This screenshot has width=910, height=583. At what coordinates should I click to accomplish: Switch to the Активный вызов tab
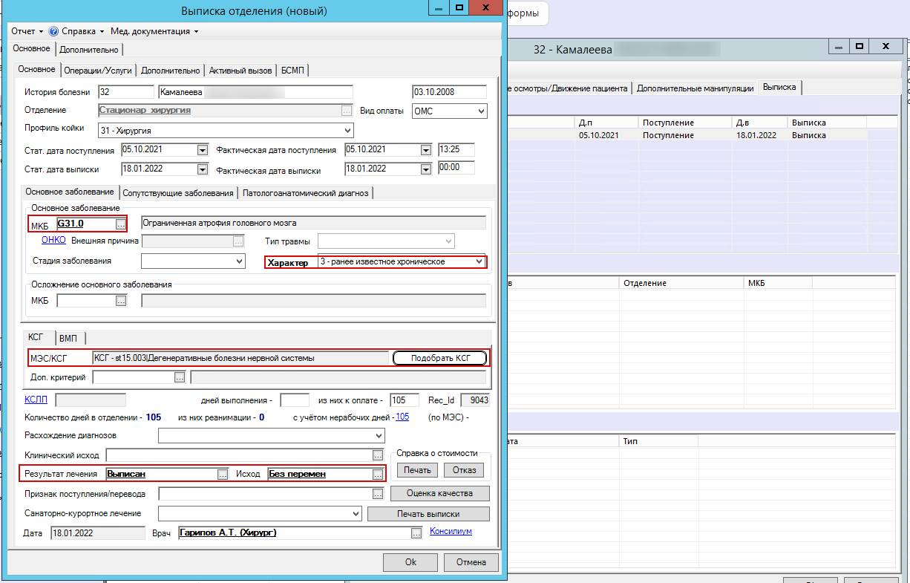240,71
